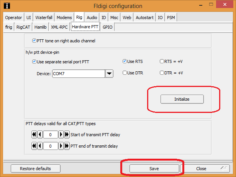Enable the Use DTR checkbox
Viewport: 236px width, 177px height.
(x=125, y=73)
